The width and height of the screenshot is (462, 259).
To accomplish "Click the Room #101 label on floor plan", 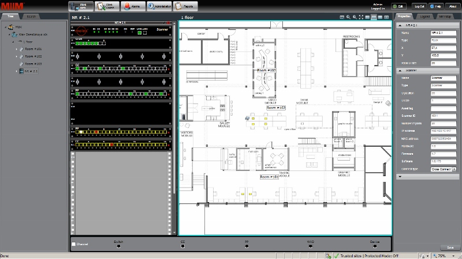I will [x=269, y=177].
